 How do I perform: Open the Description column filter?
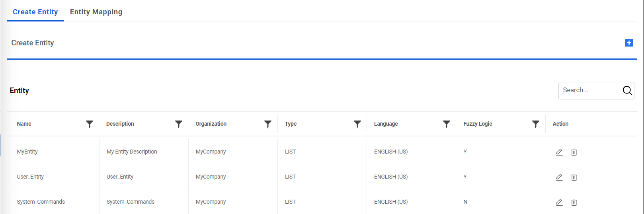pyautogui.click(x=179, y=124)
